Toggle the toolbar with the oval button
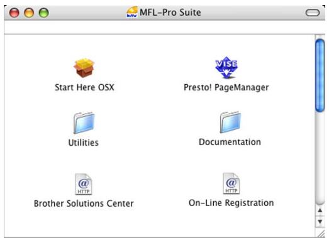Viewport: 329px width, 238px height. (x=313, y=13)
